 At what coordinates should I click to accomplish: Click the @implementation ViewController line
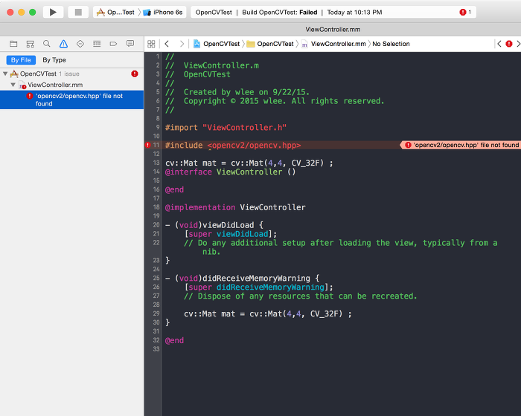click(235, 207)
